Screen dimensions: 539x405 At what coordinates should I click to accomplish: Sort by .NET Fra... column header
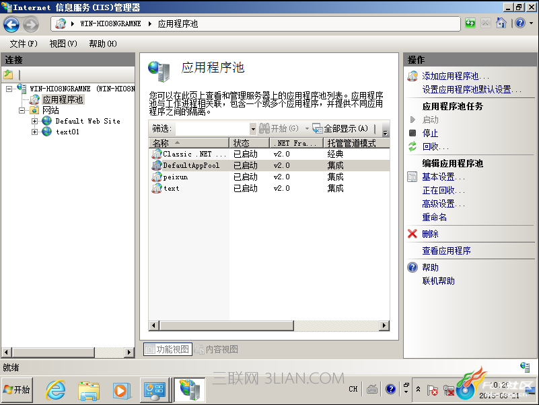pos(296,143)
